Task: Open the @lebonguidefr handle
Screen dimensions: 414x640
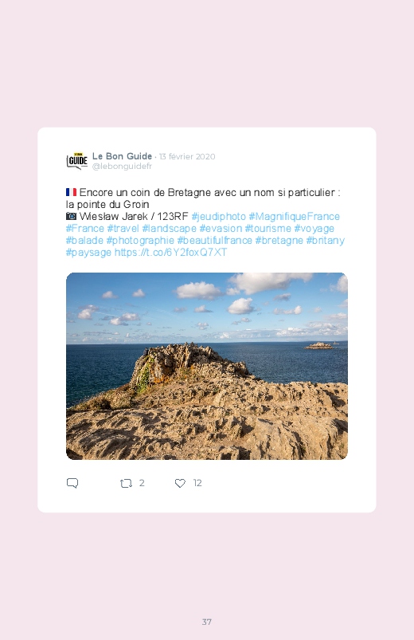Action: (x=122, y=166)
